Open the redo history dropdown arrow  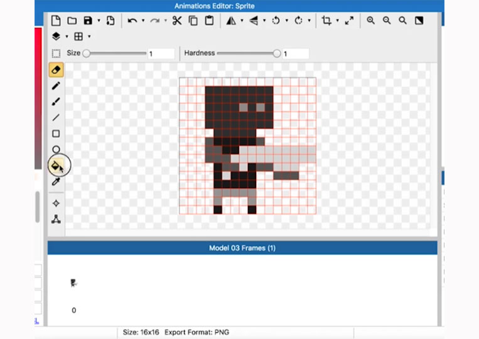tap(166, 21)
